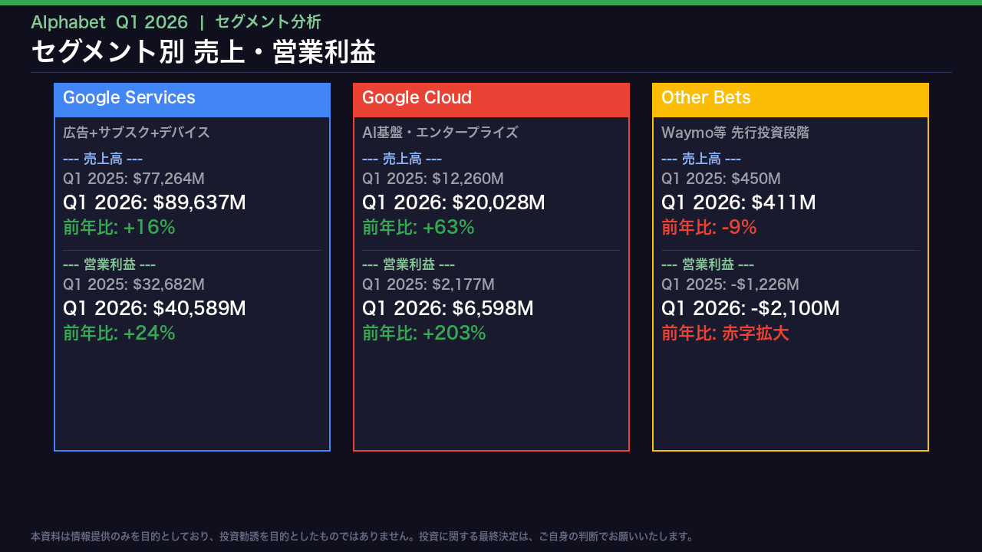This screenshot has height=552, width=982.
Task: Select the value "Q1 2026: $411M"
Action: 739,202
